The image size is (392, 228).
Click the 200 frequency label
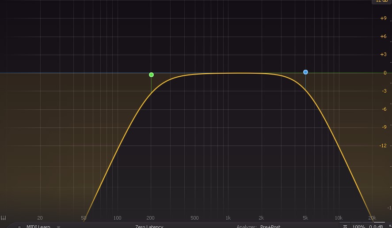click(x=150, y=218)
